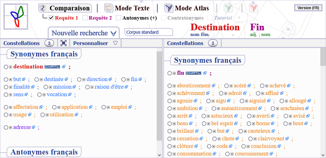Uncheck the Requête 1 checkbox
The height and width of the screenshot is (158, 326).
tap(51, 18)
